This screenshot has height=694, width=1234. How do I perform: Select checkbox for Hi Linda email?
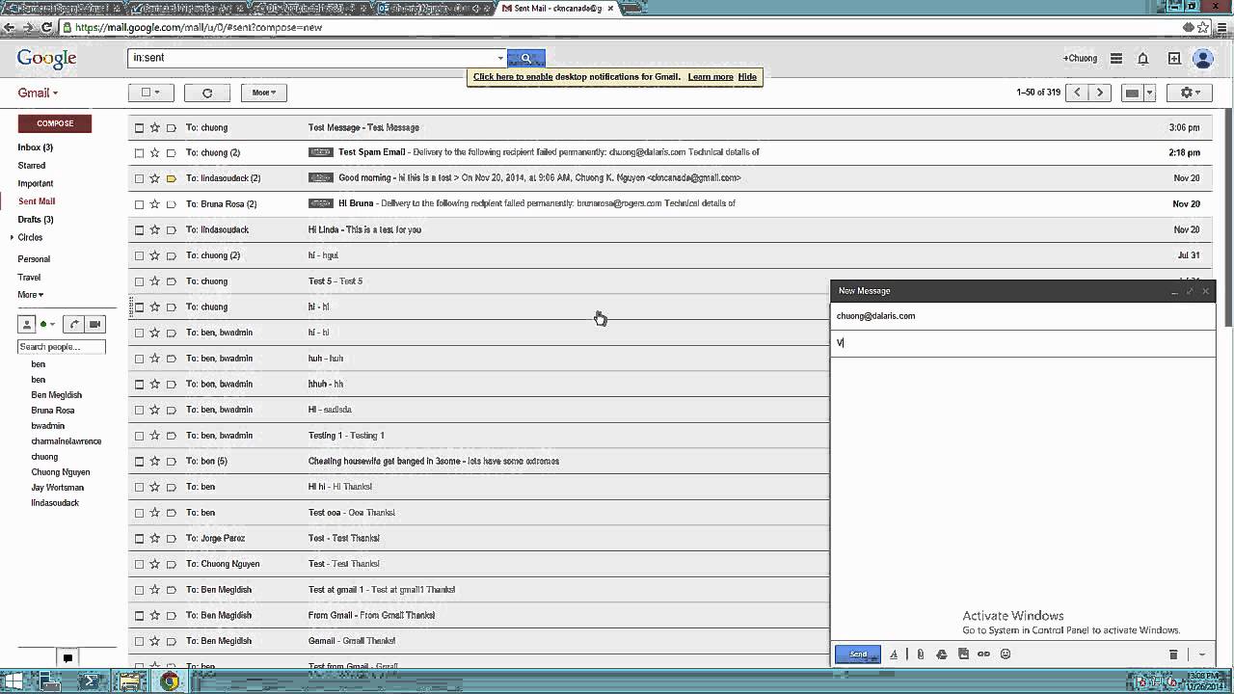[139, 229]
